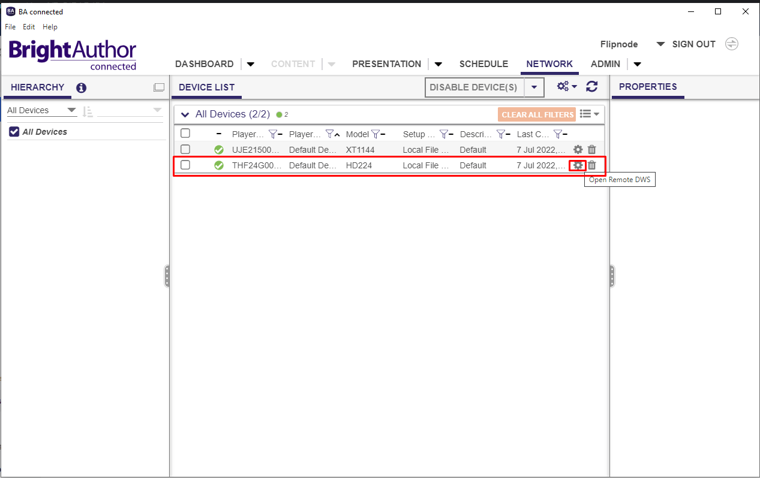
Task: Click the panel expand icon beside Hierarchy title
Action: pos(159,87)
